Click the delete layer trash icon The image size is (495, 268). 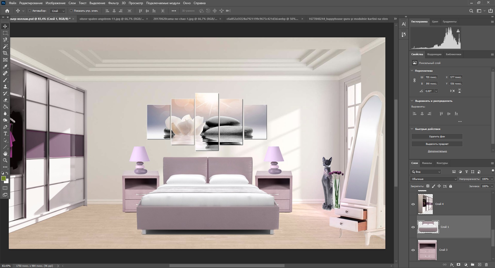(486, 265)
